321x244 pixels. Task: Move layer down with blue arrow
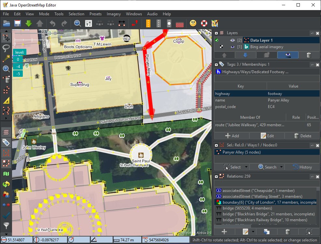tap(245, 55)
